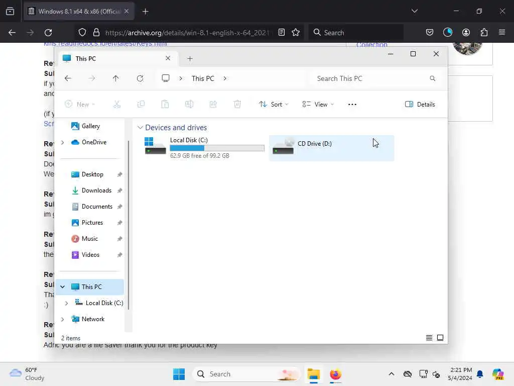This screenshot has height=386, width=514.
Task: Click the Rename icon in Explorer toolbar
Action: (189, 105)
